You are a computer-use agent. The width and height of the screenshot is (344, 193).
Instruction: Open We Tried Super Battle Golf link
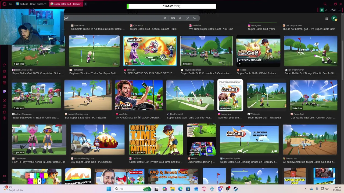(211, 29)
